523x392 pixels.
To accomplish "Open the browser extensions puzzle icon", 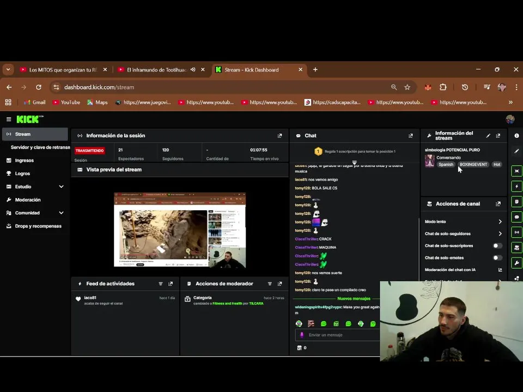I will tap(443, 87).
